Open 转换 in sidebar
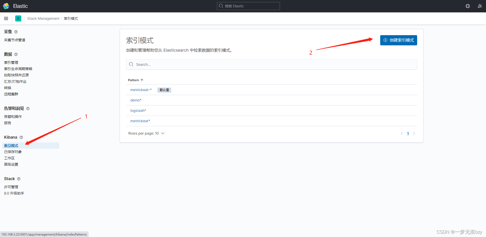The image size is (486, 237). [x=8, y=88]
